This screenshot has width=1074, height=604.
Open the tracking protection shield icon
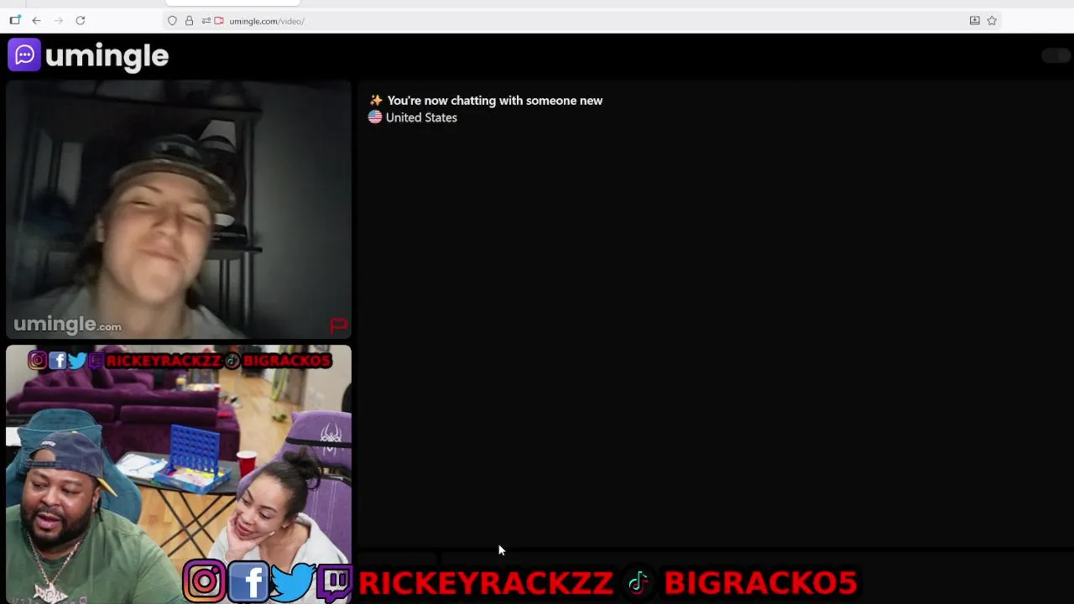(172, 21)
